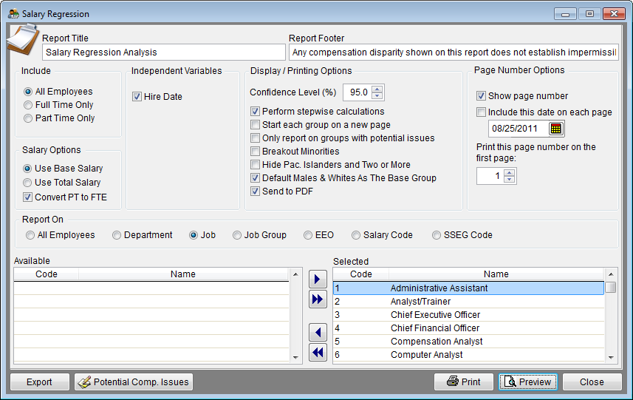
Task: Sort Selected list by Code header
Action: pos(361,274)
